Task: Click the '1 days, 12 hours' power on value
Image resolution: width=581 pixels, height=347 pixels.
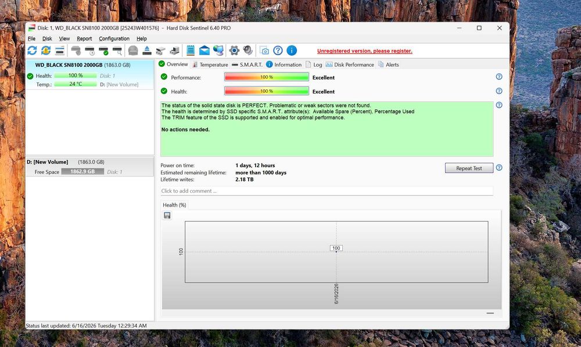Action: (255, 165)
